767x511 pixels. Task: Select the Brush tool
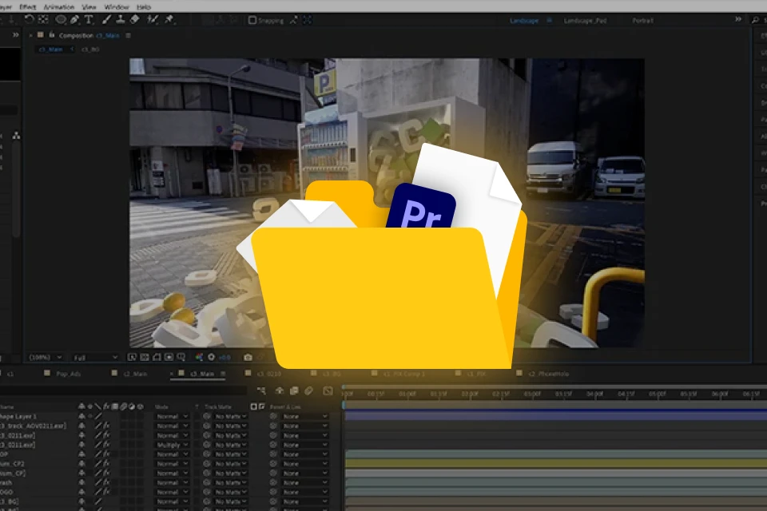tap(106, 19)
